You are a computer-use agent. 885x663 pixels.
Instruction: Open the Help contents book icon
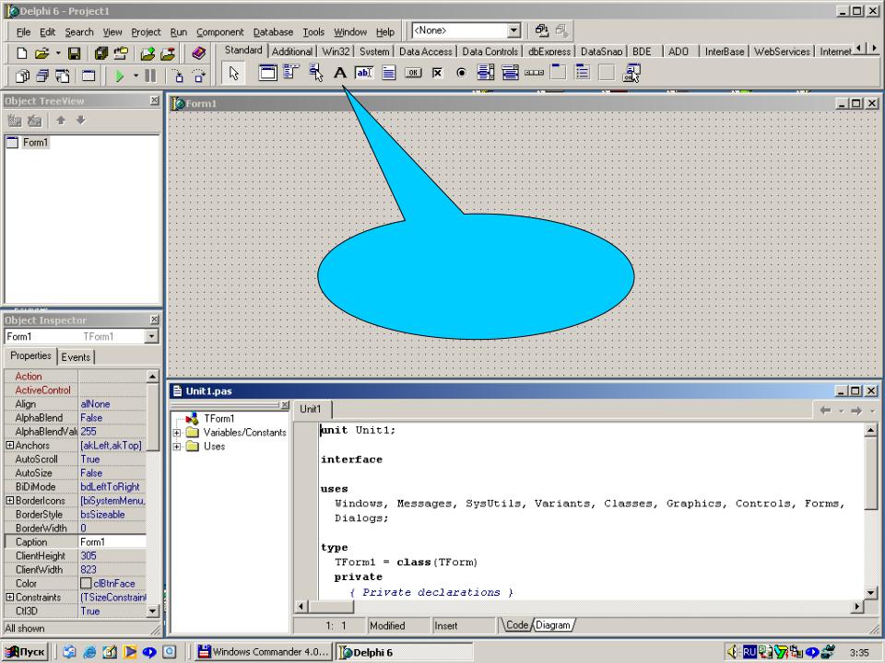(198, 53)
